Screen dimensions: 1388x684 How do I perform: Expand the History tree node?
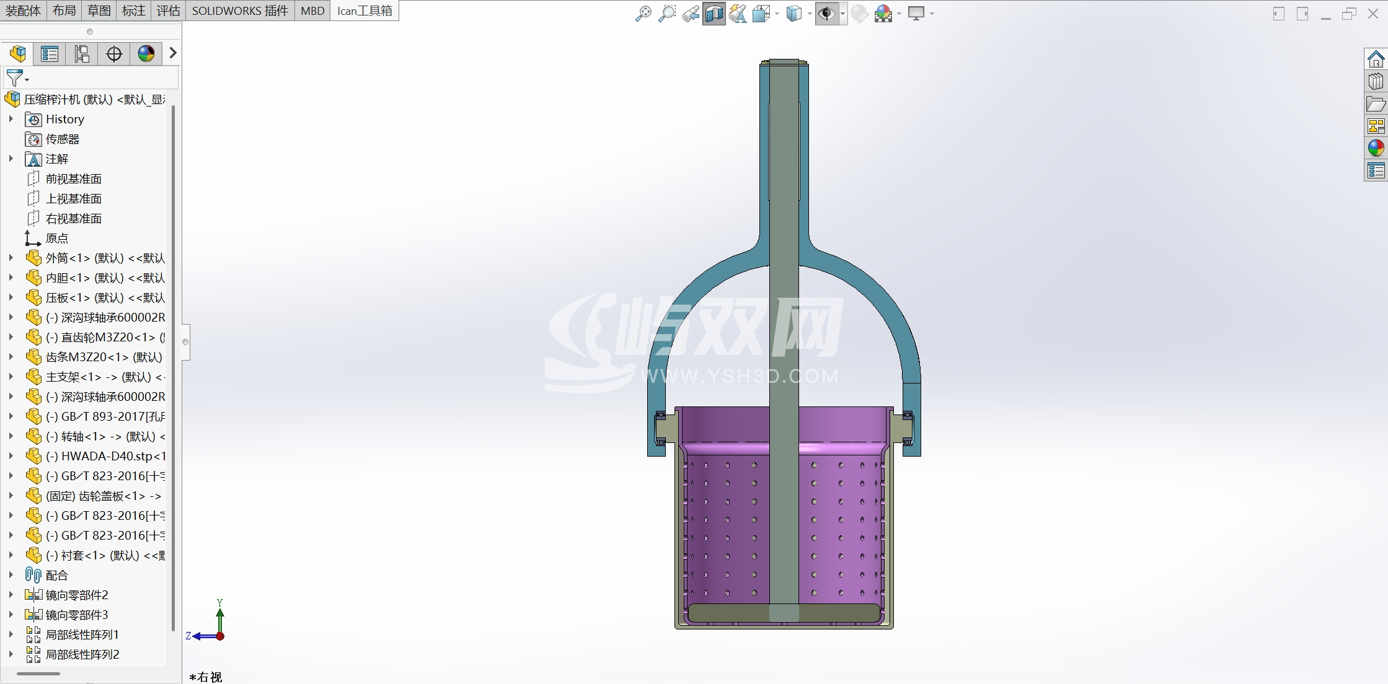[x=11, y=119]
